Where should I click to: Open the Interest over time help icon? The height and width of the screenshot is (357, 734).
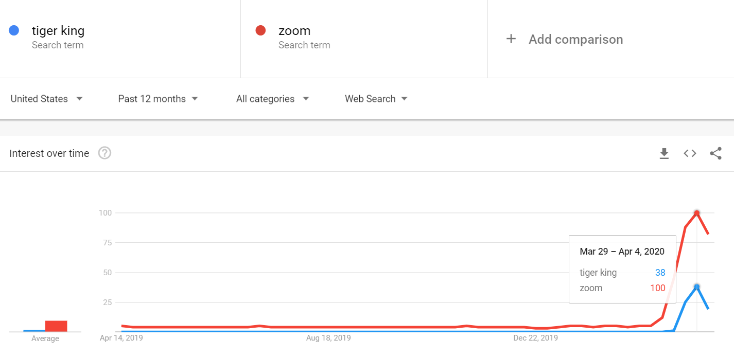pos(104,153)
